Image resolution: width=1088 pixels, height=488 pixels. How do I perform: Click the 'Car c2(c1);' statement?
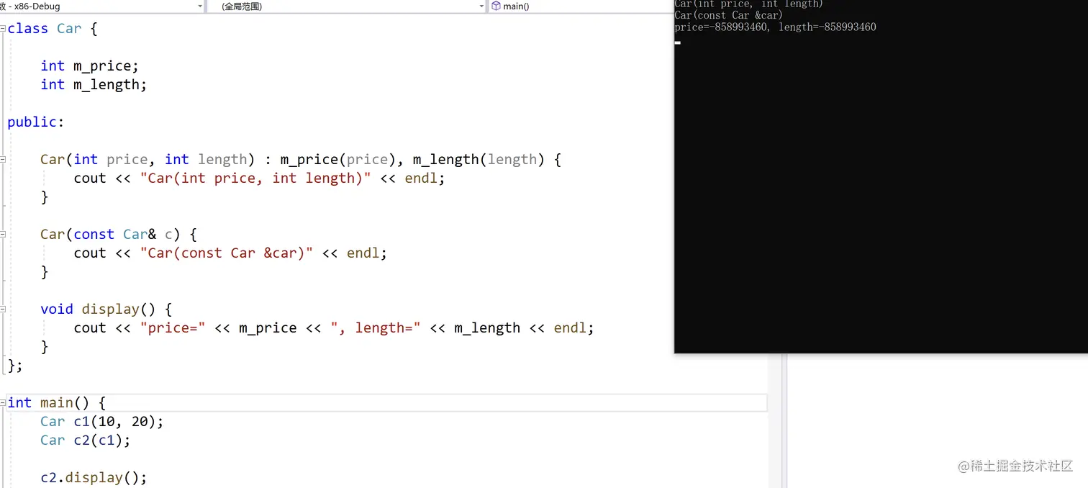tap(86, 440)
